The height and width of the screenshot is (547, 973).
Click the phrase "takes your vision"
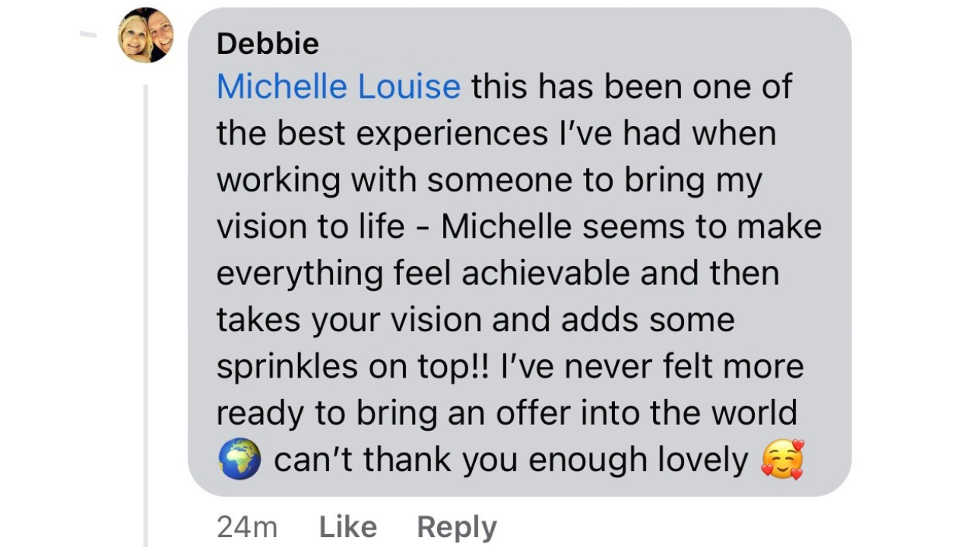(x=348, y=321)
